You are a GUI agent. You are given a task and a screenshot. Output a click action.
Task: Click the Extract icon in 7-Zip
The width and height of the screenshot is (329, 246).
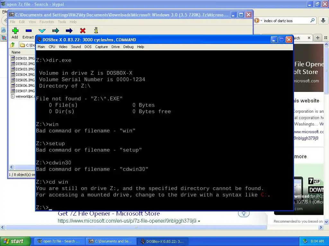point(29,31)
